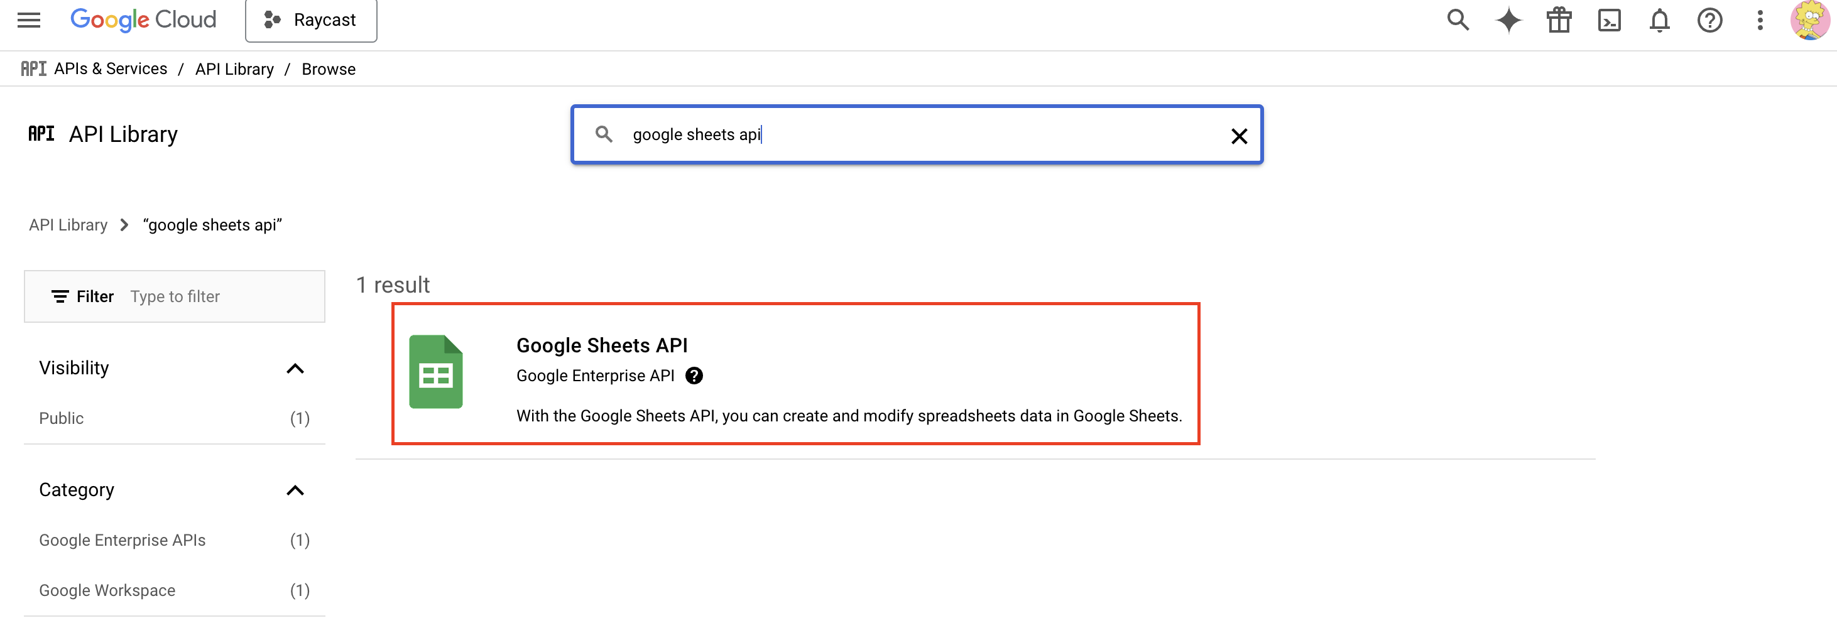Click the magnifier icon inside search box
1837x628 pixels.
coord(604,134)
